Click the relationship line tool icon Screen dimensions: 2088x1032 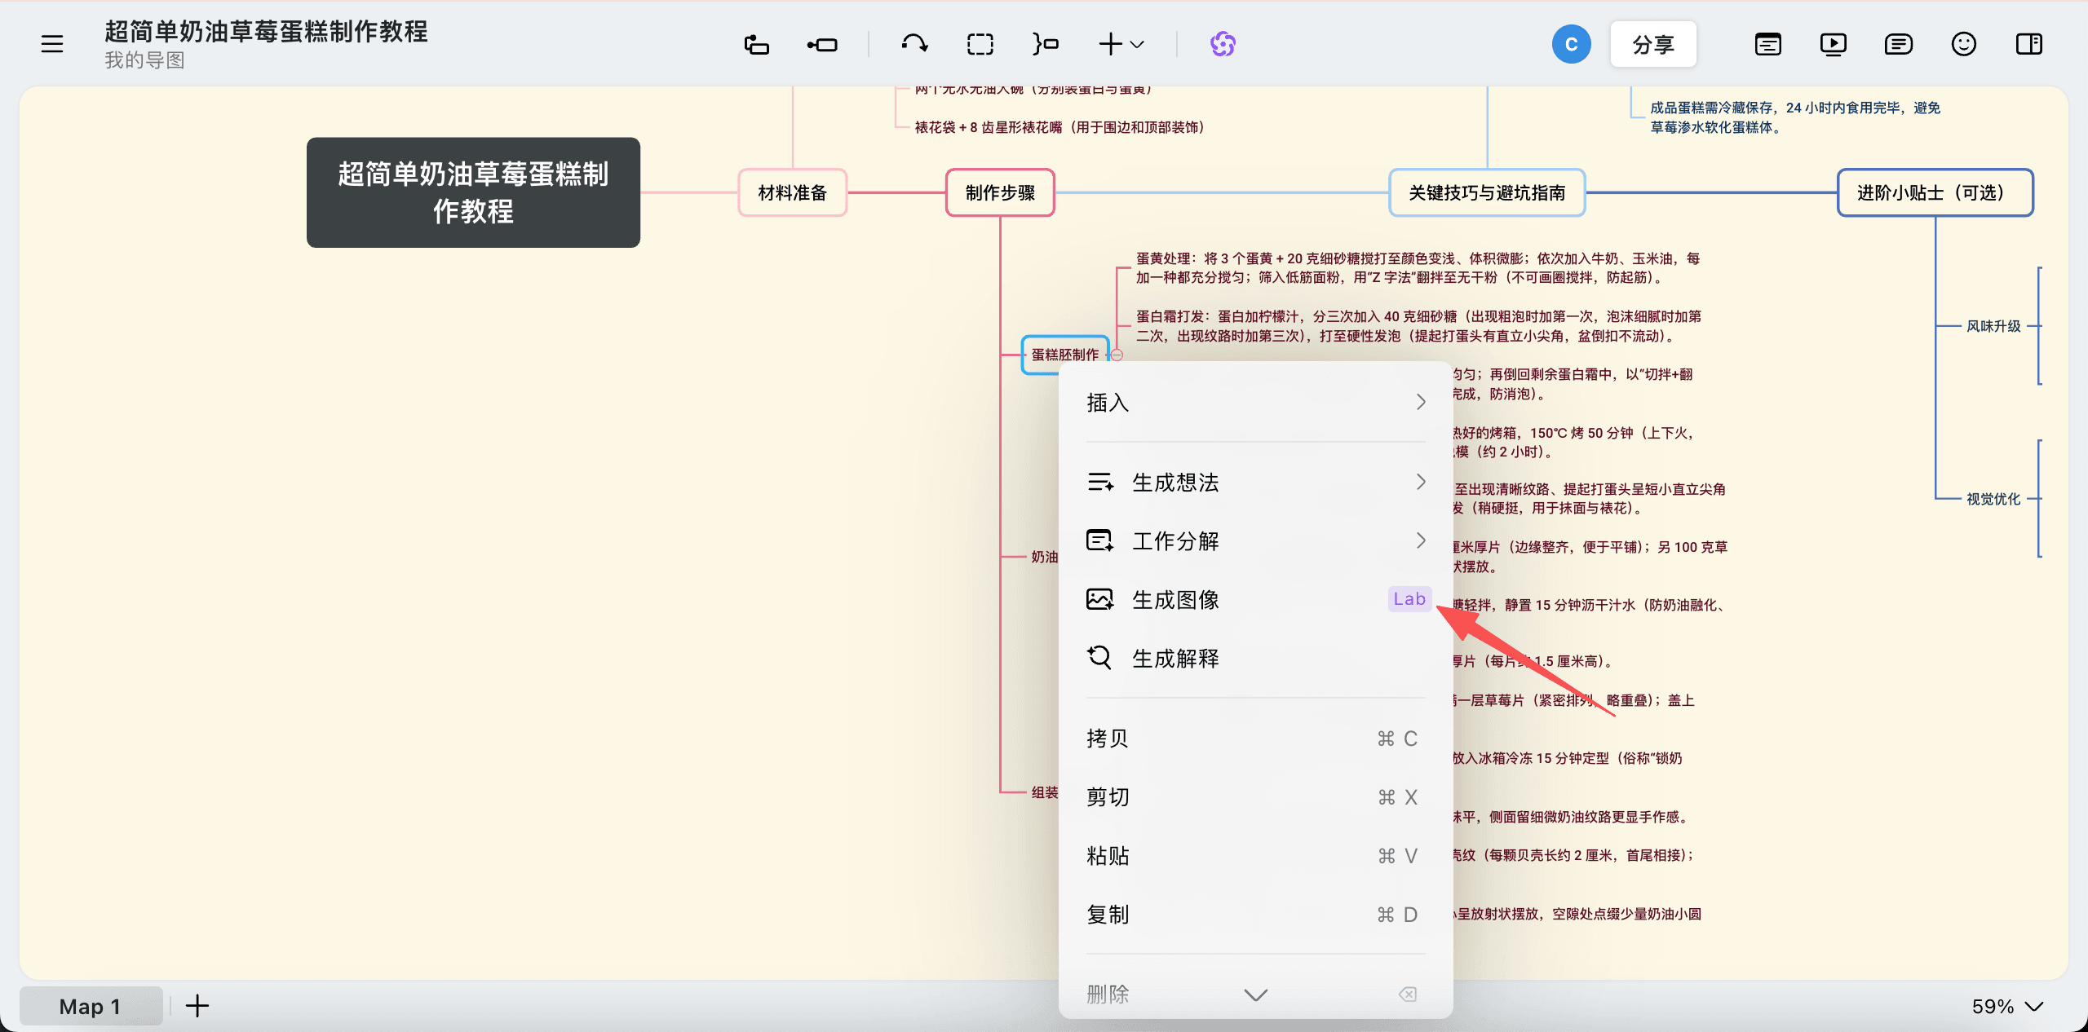click(x=913, y=44)
